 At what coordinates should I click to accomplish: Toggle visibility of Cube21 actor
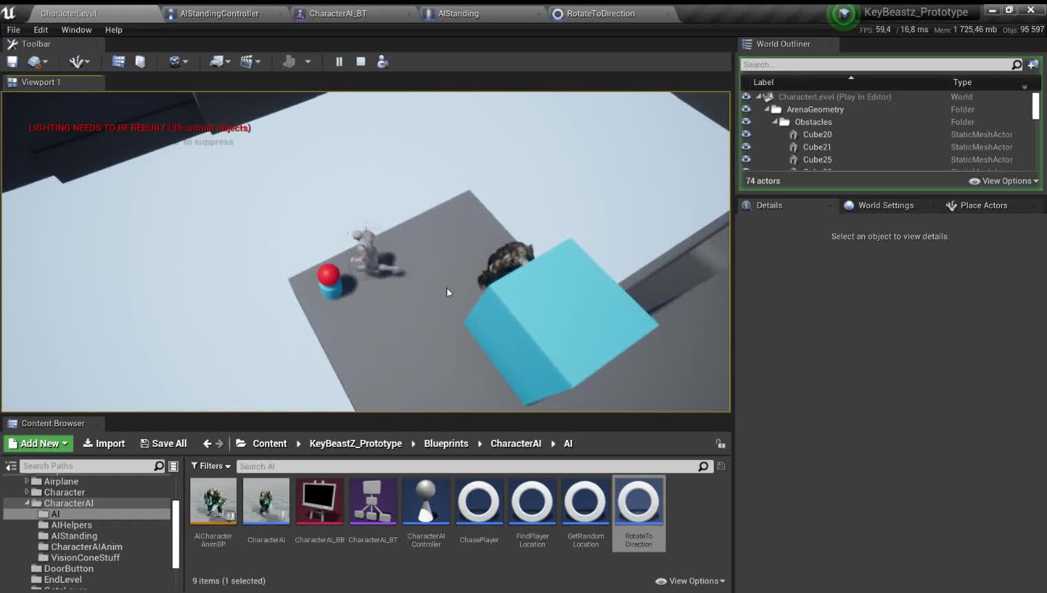tap(746, 147)
